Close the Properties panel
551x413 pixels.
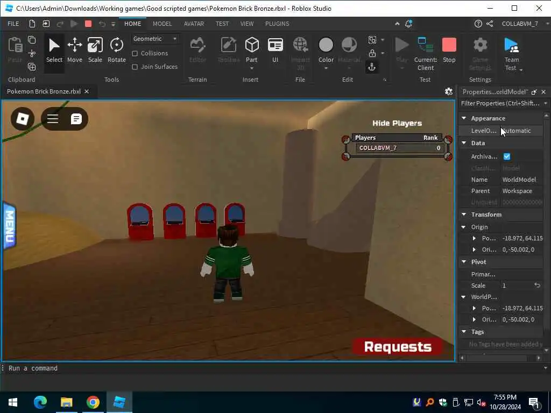[543, 92]
